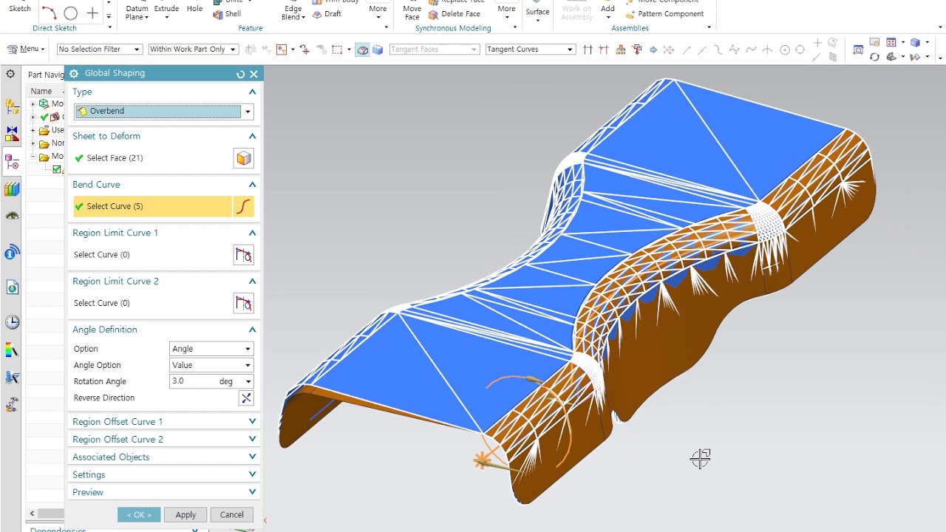
Task: Collapse the Sheet to Deform section
Action: coord(252,136)
